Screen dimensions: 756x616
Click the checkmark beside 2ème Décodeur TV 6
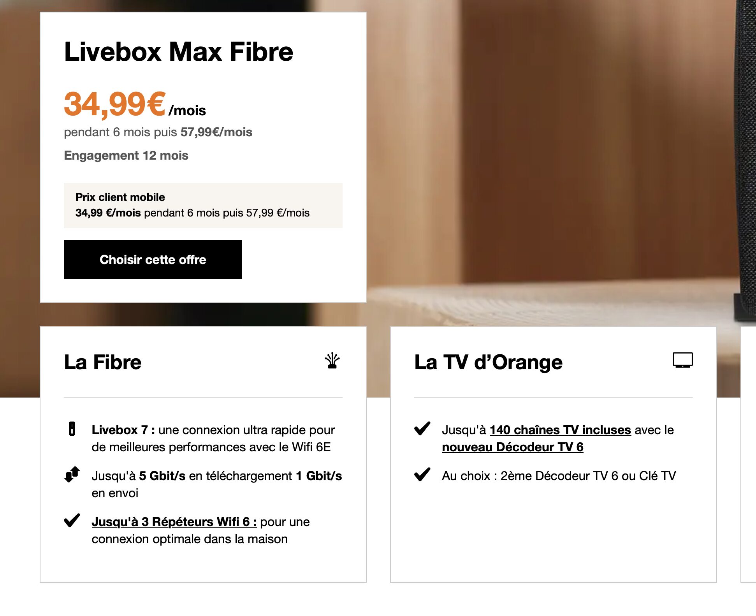(422, 474)
